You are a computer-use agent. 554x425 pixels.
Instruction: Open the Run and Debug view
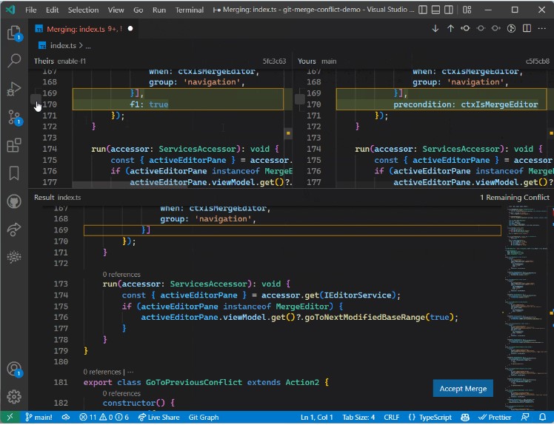(14, 89)
